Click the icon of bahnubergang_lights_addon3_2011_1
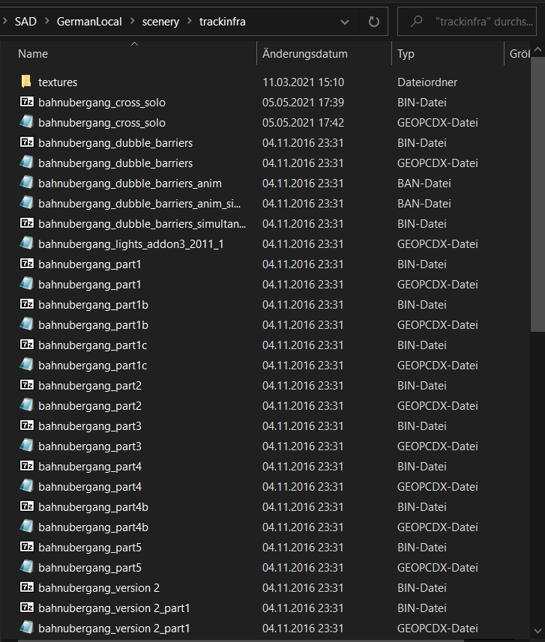This screenshot has height=642, width=545. click(27, 243)
